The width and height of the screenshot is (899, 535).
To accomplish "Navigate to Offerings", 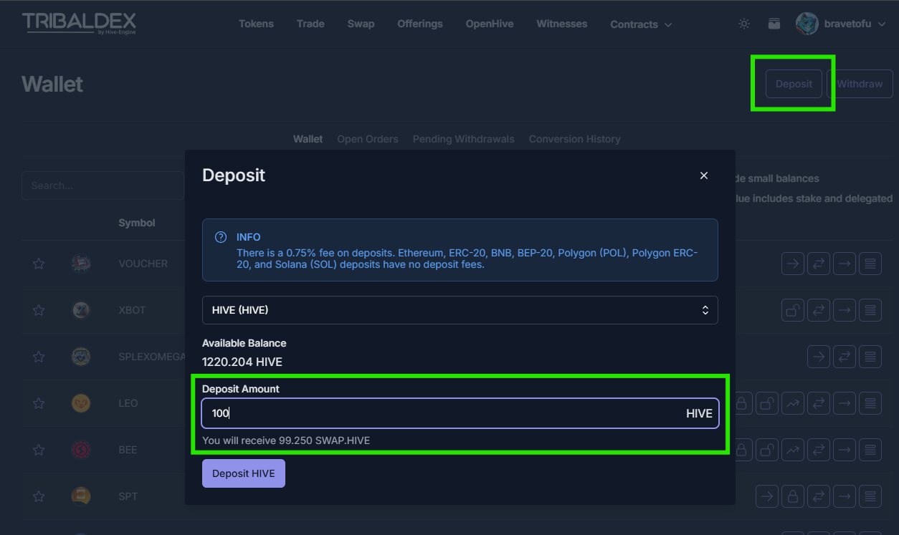I will (420, 24).
